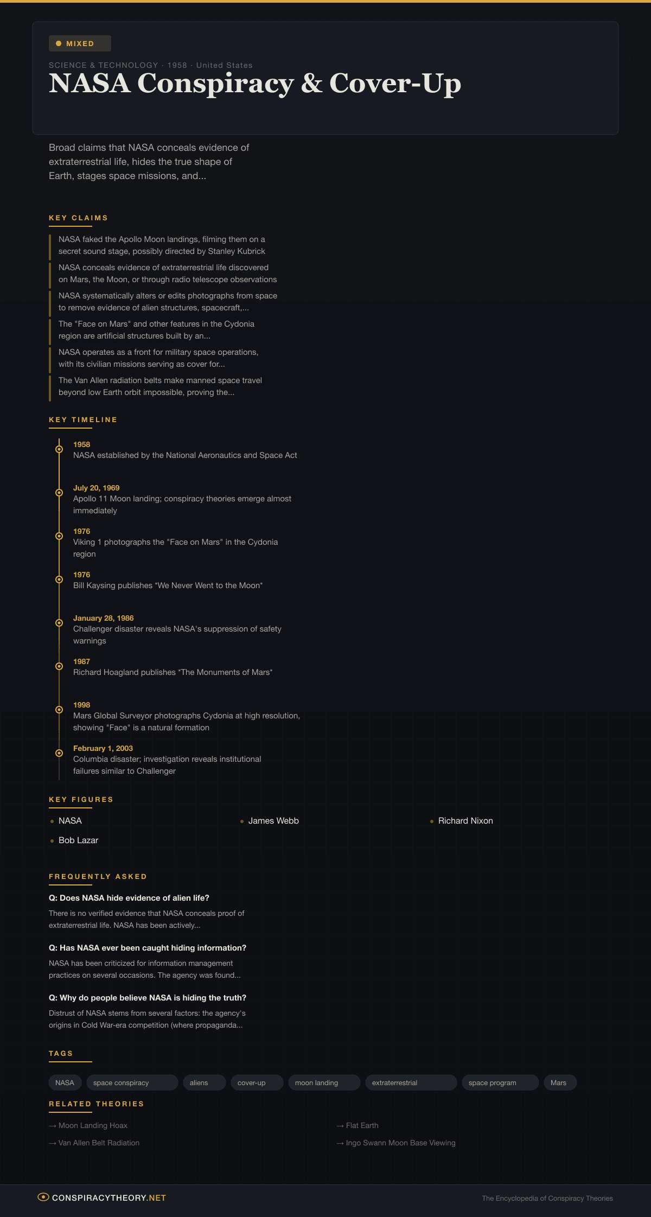Open the Moon Landing Hoax related theory
The width and height of the screenshot is (651, 1217).
point(93,1125)
